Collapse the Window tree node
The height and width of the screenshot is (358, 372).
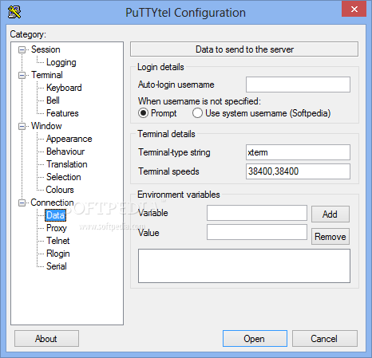click(22, 126)
